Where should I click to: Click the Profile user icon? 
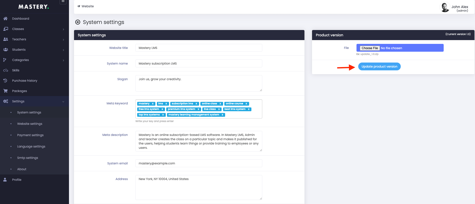pos(5,180)
